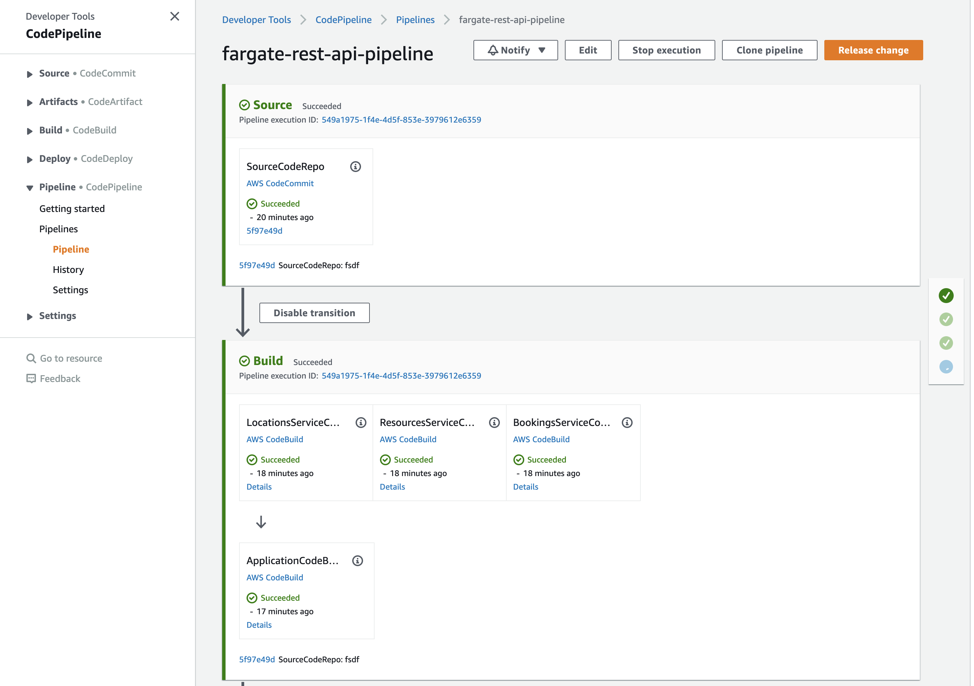Open the Notify dropdown
This screenshot has width=974, height=686.
515,50
